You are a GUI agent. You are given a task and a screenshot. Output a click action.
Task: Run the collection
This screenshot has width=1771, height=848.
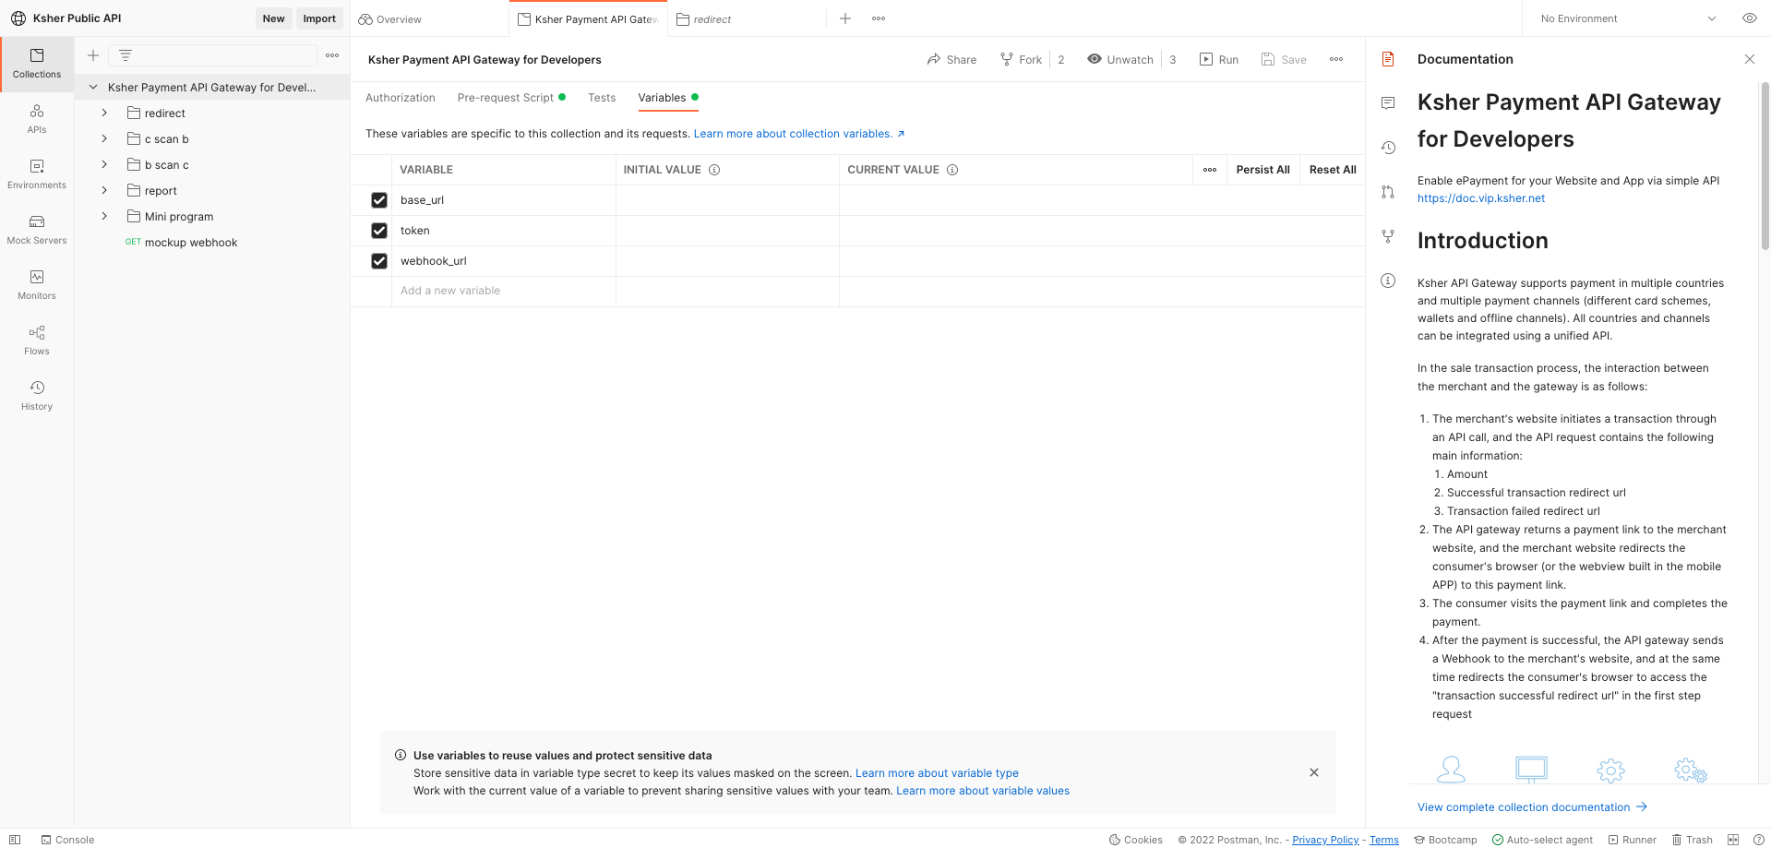point(1219,59)
